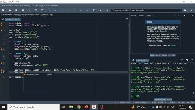Open the Source combo box showing Console
195x110 pixels.
[x=141, y=16]
